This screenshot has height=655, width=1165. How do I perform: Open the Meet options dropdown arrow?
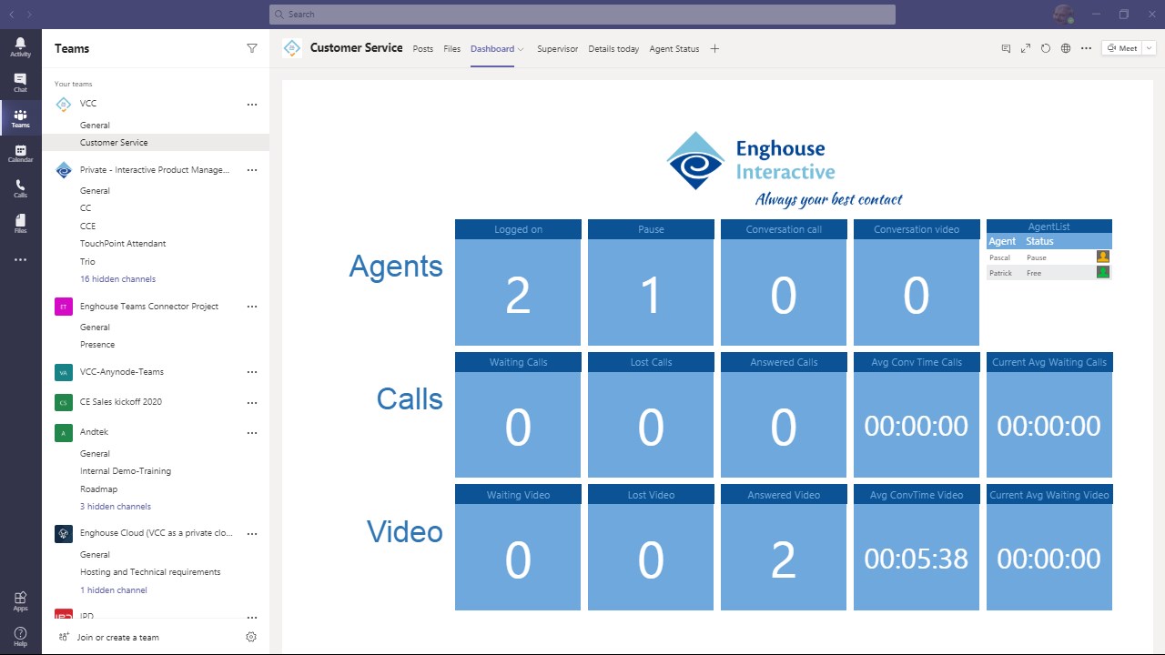coord(1150,48)
